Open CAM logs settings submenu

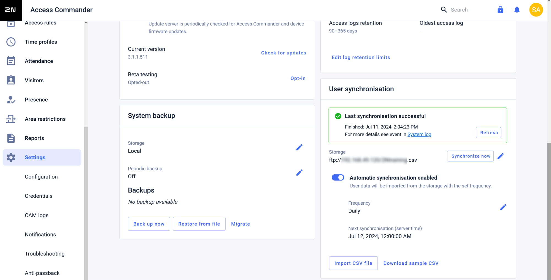[37, 215]
